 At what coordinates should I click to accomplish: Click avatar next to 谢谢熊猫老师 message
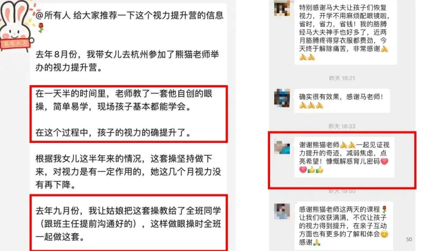tap(282, 147)
